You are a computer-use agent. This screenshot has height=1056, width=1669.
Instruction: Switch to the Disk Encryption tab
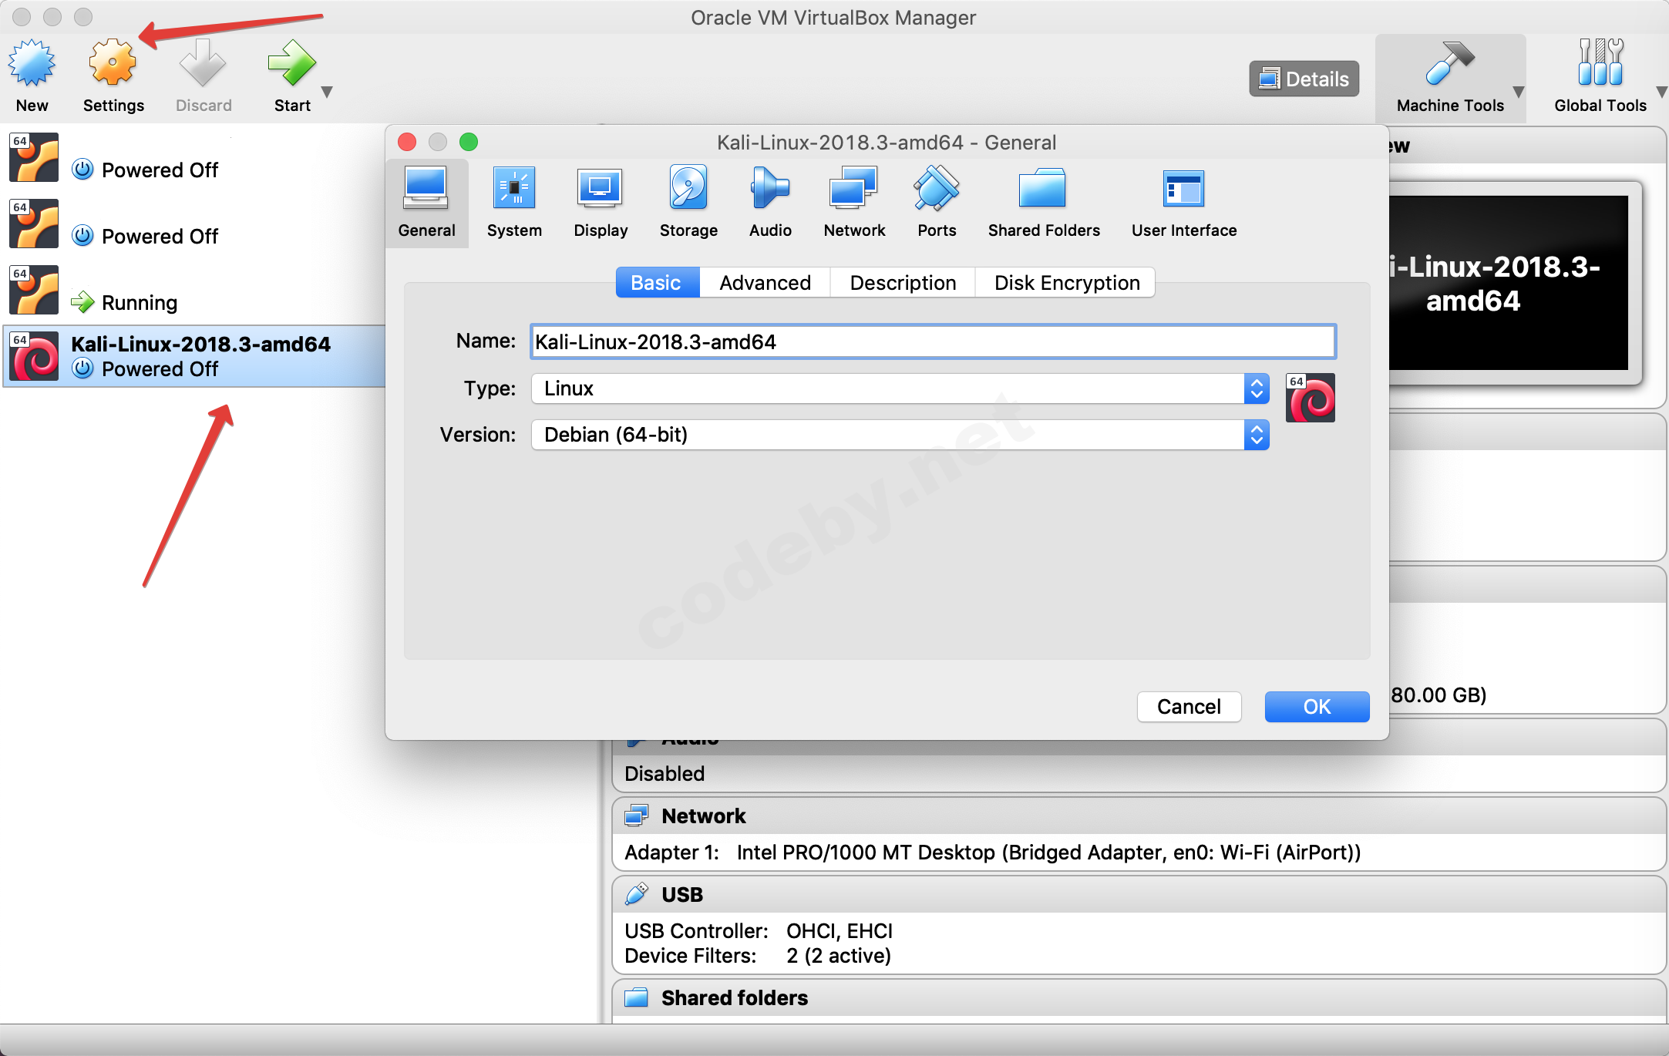click(1066, 283)
